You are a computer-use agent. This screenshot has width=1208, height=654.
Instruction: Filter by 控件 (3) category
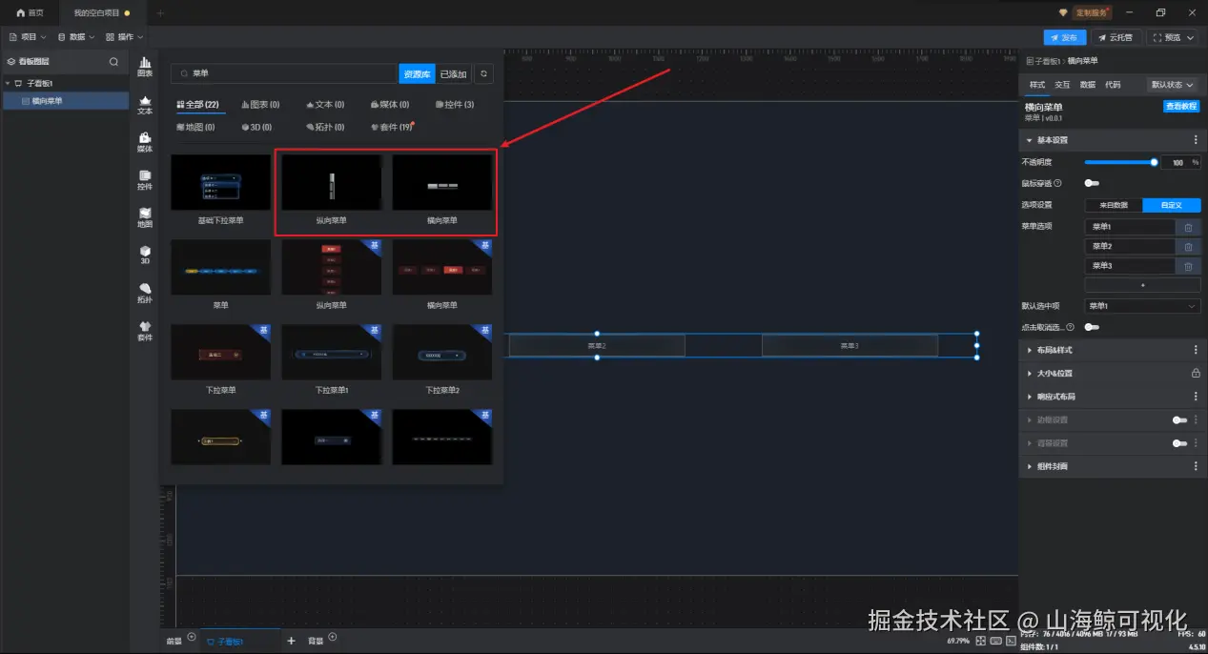(x=455, y=105)
